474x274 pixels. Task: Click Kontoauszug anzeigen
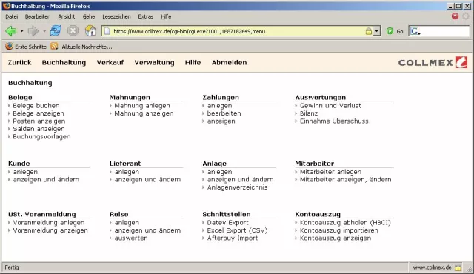tap(336, 238)
